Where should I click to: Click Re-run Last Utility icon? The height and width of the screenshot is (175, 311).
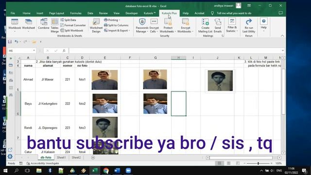(249, 25)
